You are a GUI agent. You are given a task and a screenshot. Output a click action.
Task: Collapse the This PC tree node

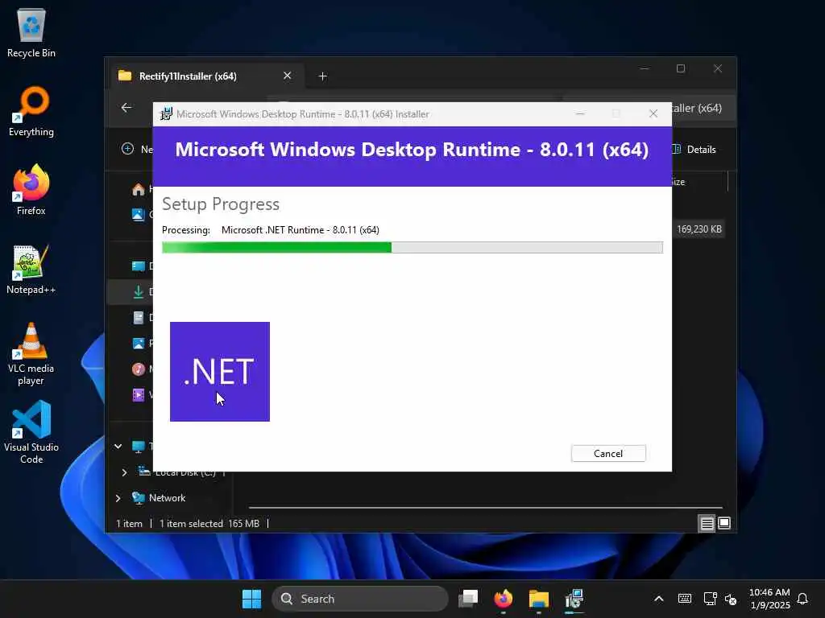[x=118, y=446]
